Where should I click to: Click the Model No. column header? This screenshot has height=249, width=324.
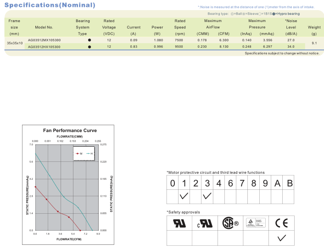pyautogui.click(x=44, y=27)
